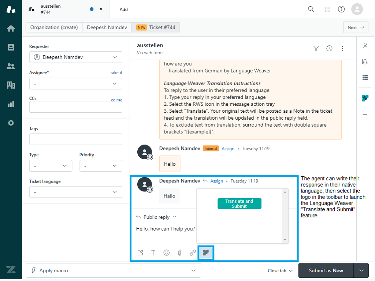
Task: Click the search magnifier icon
Action: pyautogui.click(x=311, y=9)
